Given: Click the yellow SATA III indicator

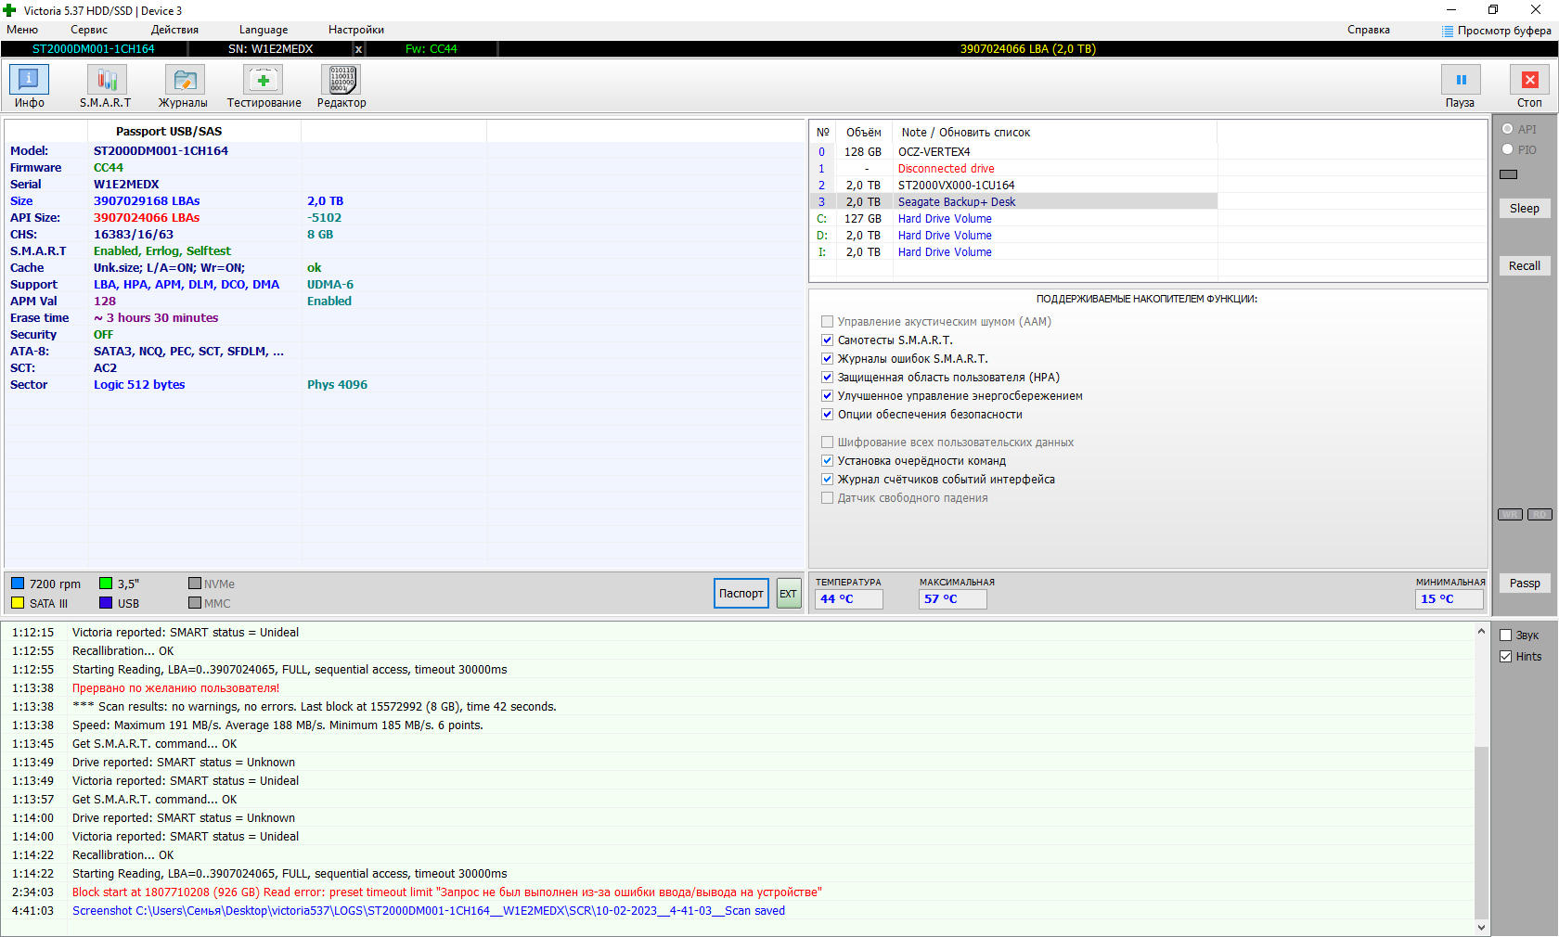Looking at the screenshot, I should pos(18,603).
